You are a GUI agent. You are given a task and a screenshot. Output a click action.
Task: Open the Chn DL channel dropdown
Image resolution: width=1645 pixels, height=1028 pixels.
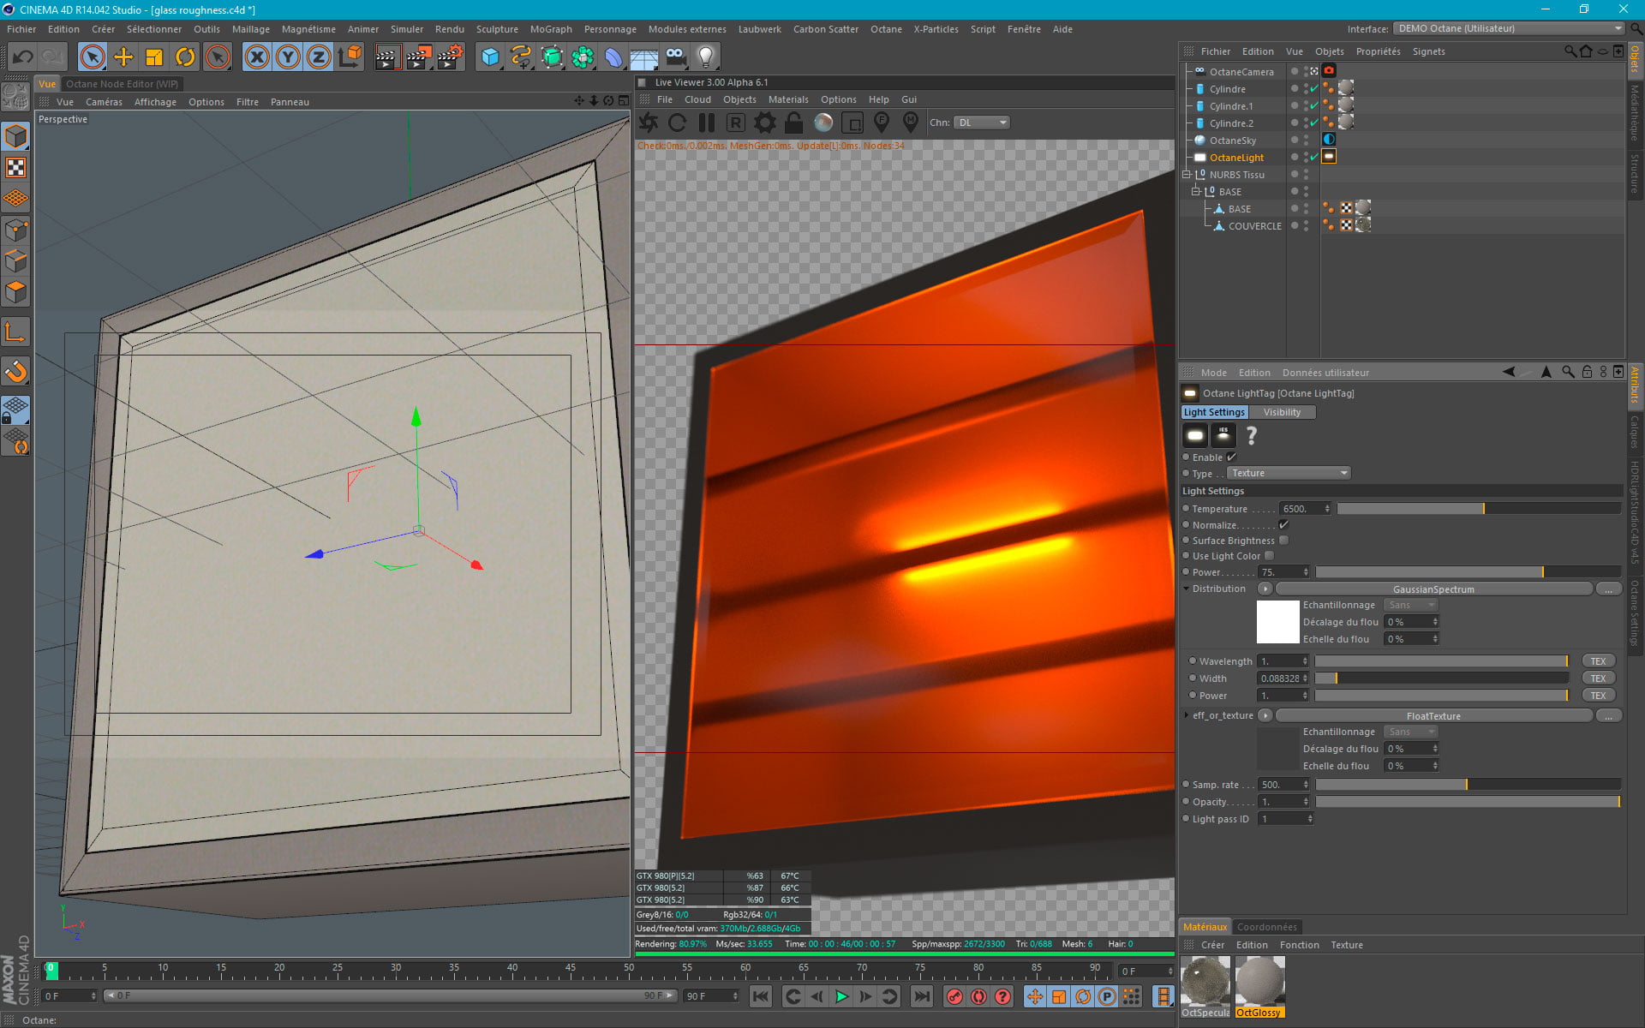pyautogui.click(x=982, y=123)
